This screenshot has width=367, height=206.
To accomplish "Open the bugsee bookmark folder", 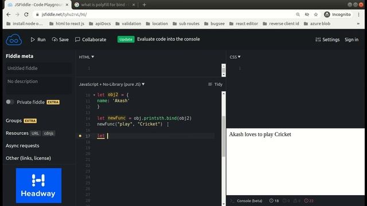I will click(214, 23).
